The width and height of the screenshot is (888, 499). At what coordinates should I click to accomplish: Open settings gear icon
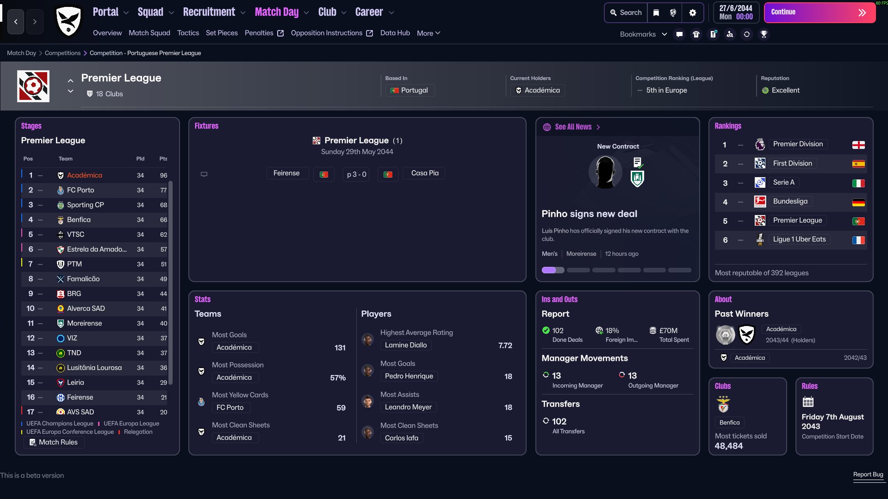693,13
